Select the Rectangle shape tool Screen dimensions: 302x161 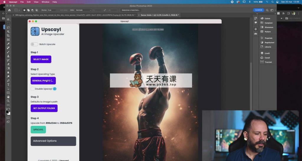point(8,93)
